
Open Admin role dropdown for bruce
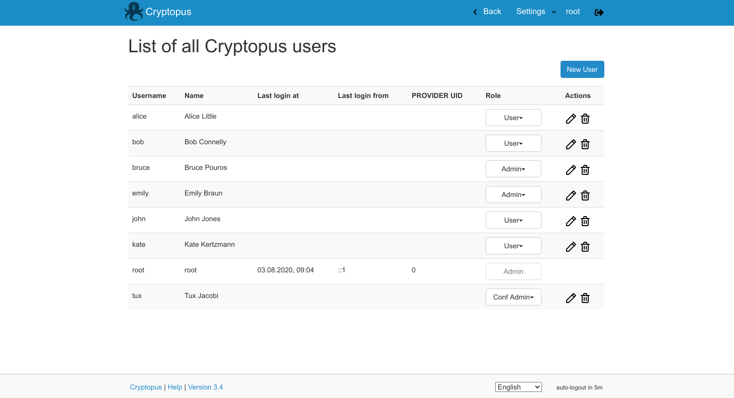pos(513,169)
